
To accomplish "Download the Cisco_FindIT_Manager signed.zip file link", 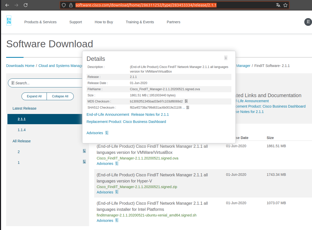I will [137, 187].
